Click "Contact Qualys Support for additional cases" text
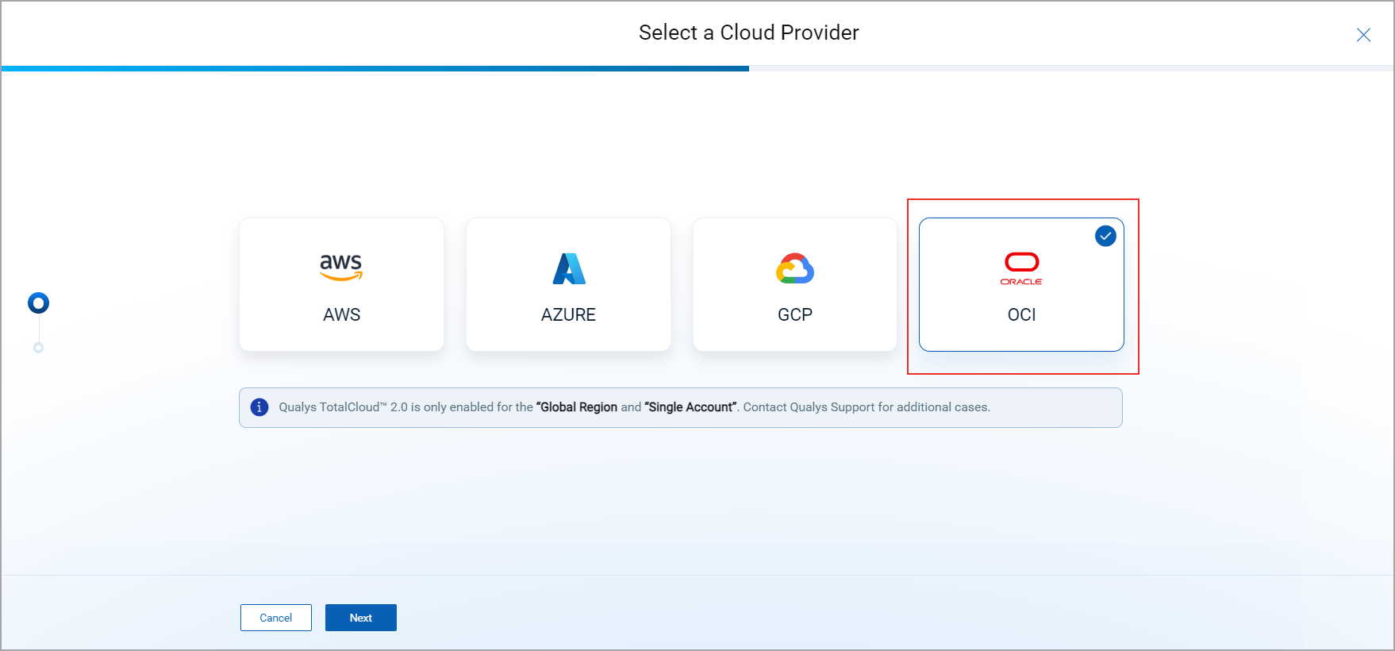 tap(867, 407)
